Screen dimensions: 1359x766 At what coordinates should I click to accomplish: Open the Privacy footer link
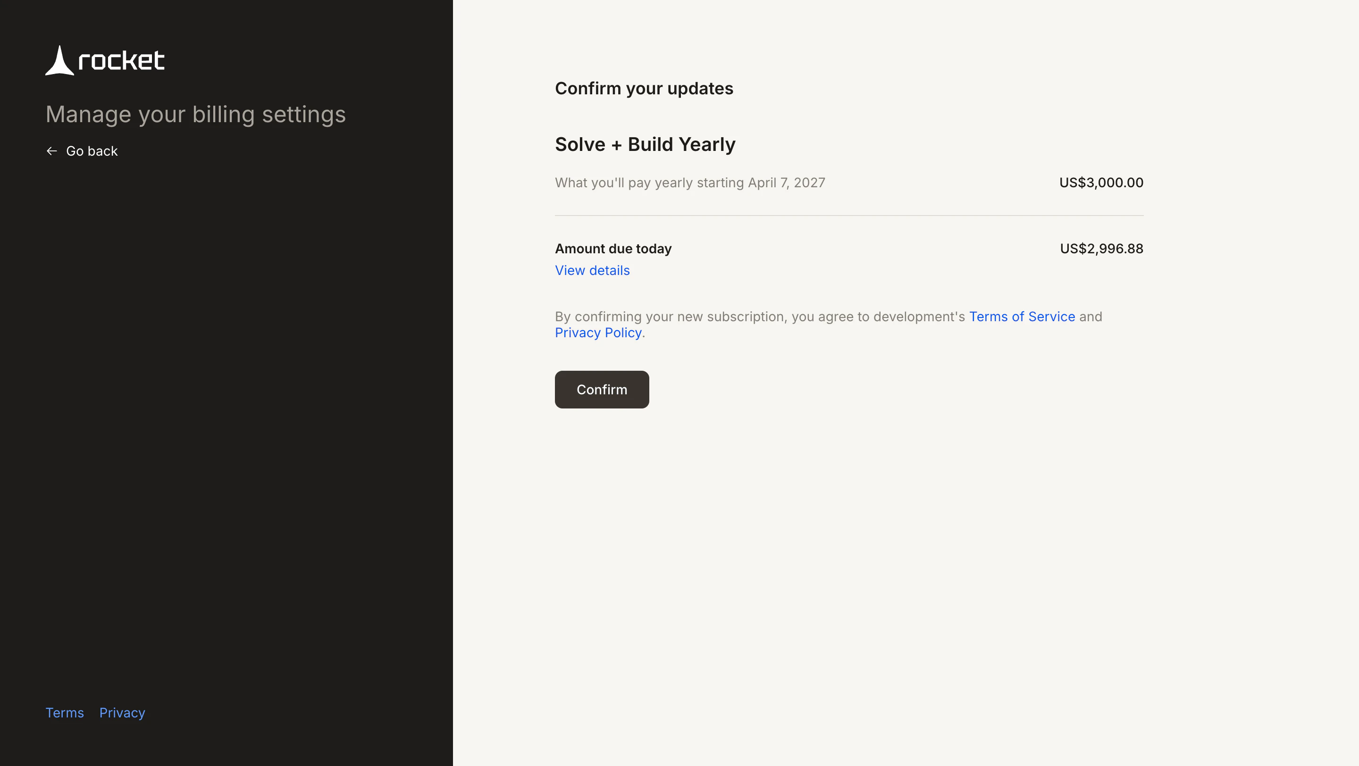pyautogui.click(x=122, y=712)
